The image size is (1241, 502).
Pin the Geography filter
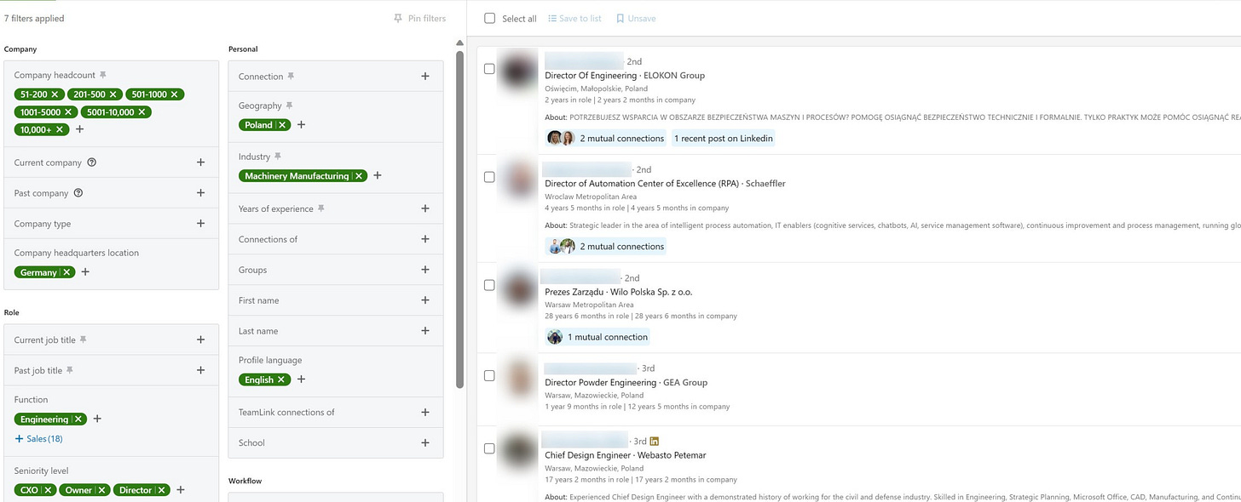(x=290, y=106)
